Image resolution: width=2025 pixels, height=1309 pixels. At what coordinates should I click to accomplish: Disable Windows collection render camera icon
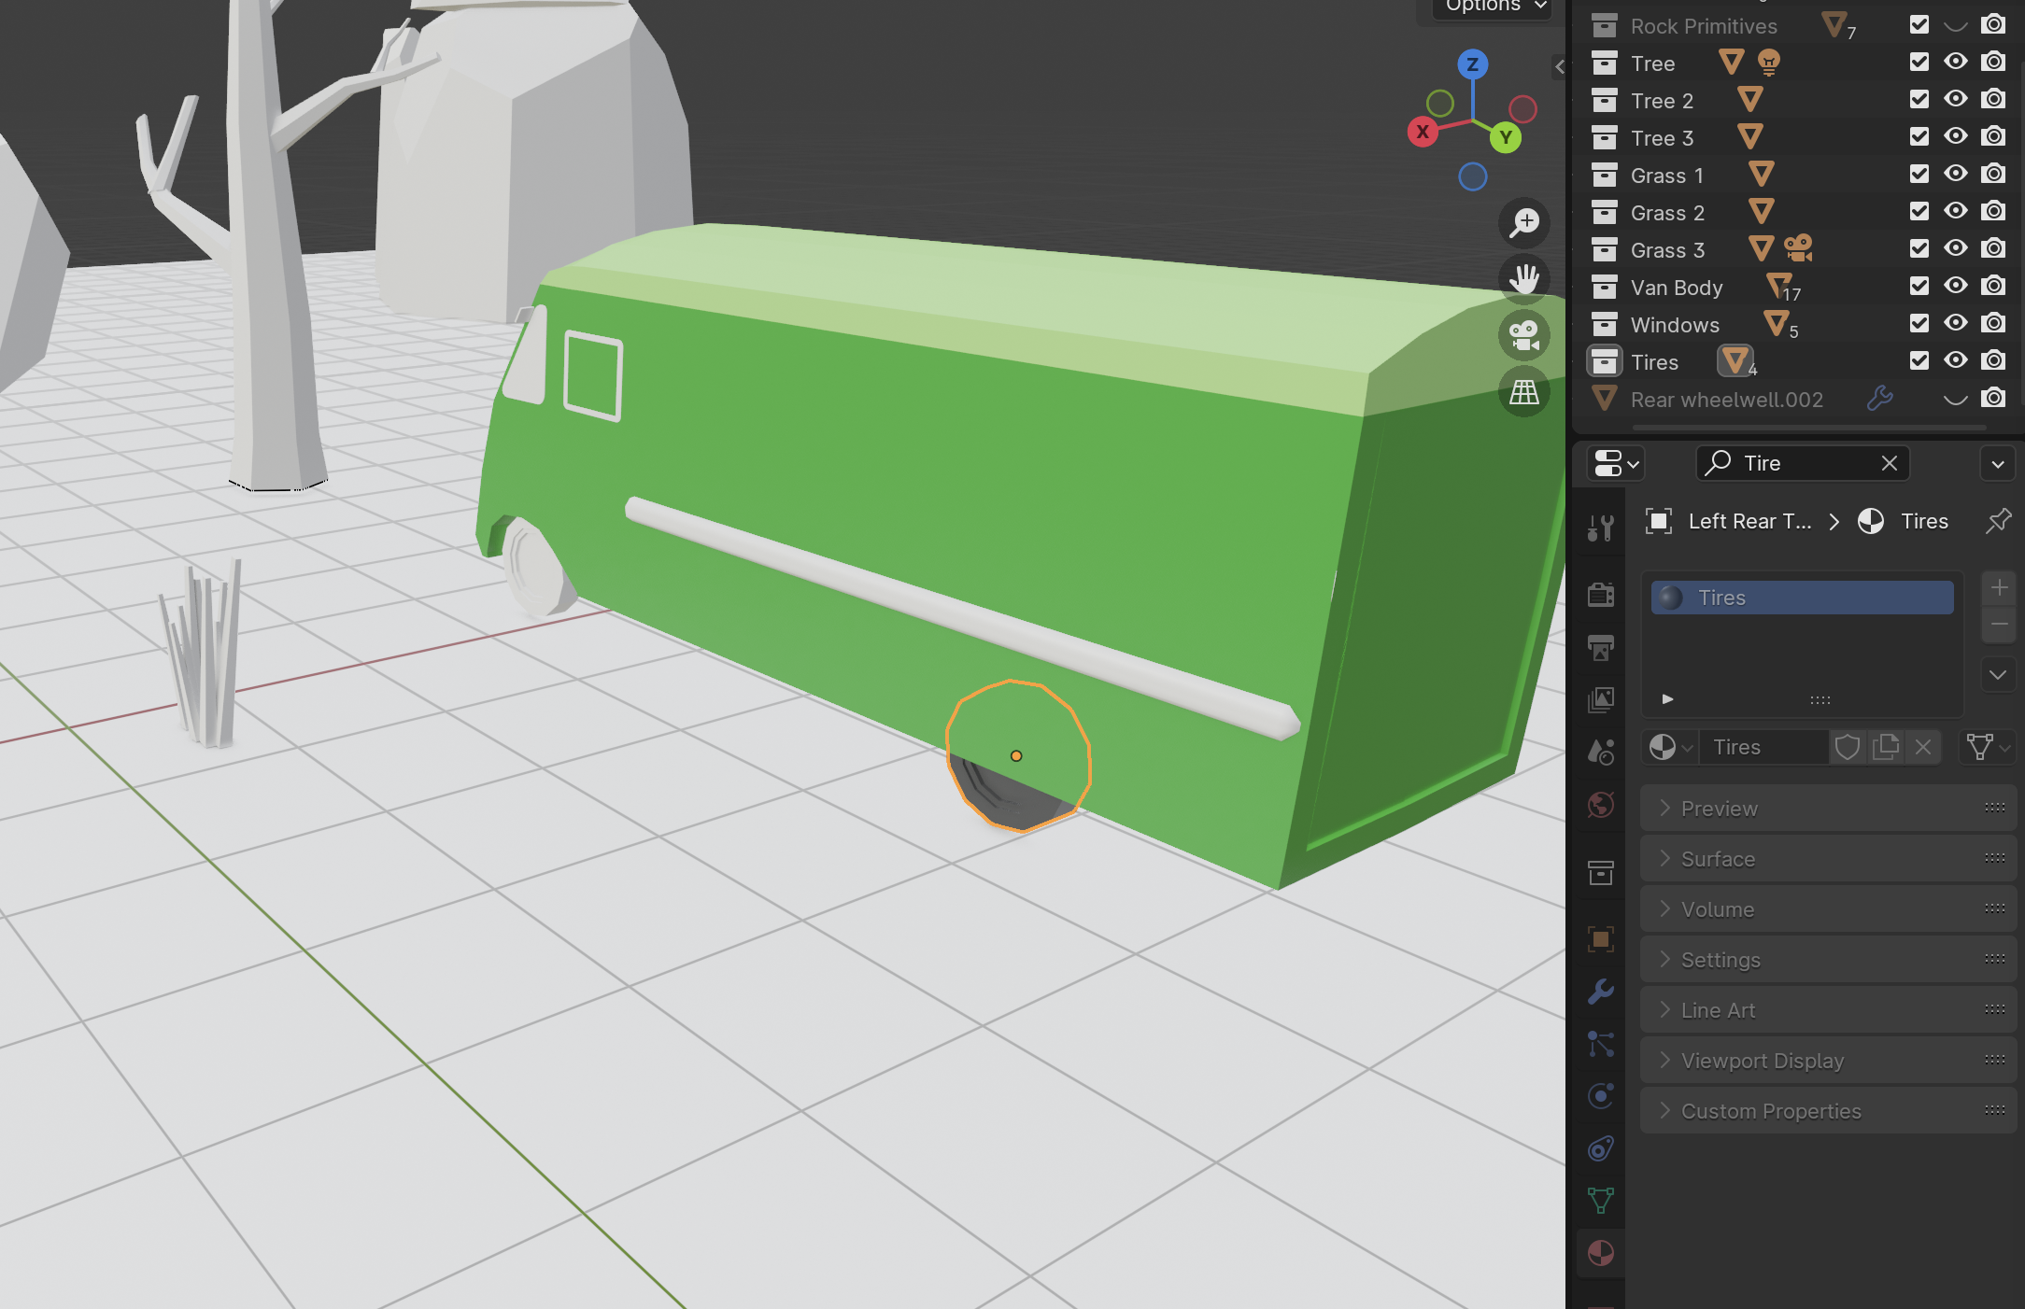tap(1993, 323)
